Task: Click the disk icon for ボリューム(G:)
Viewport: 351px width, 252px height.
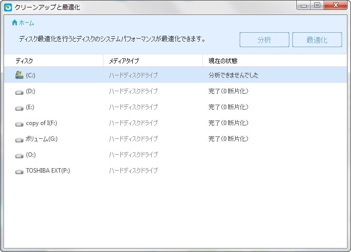Action: (x=19, y=139)
